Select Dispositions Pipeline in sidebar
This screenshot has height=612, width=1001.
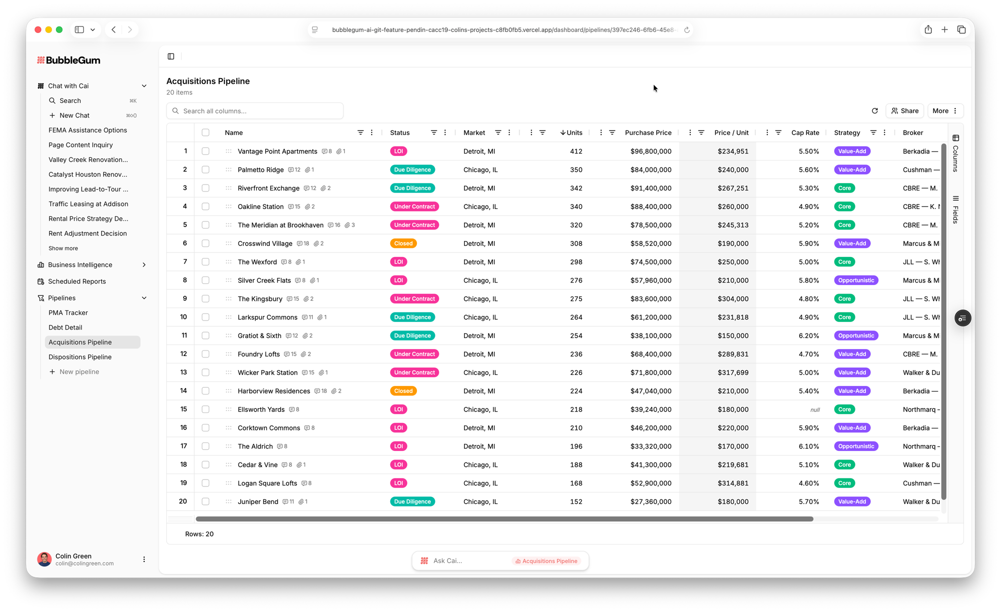tap(80, 357)
